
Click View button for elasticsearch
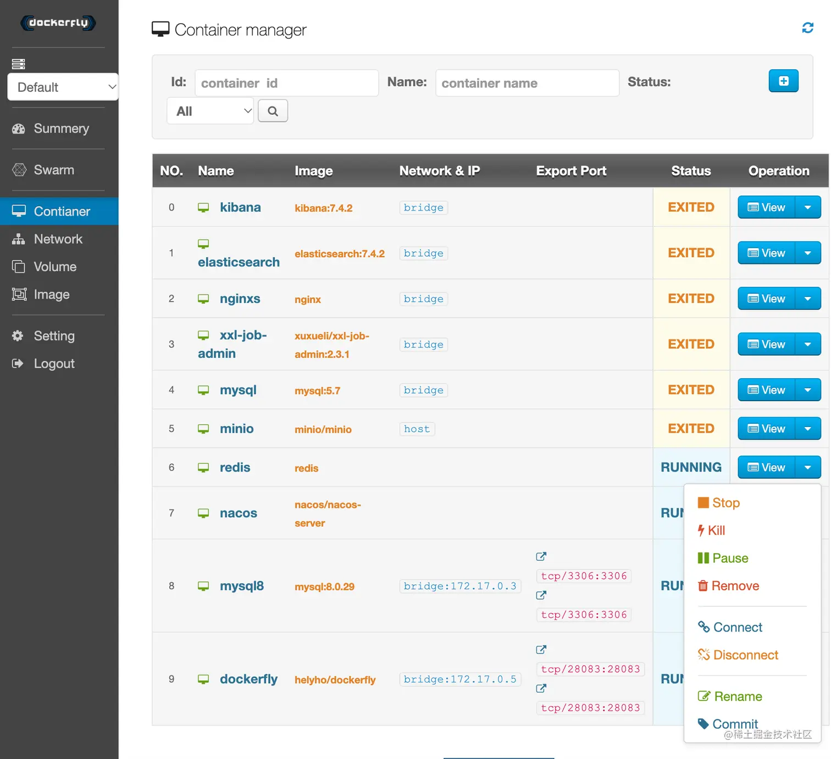point(767,253)
